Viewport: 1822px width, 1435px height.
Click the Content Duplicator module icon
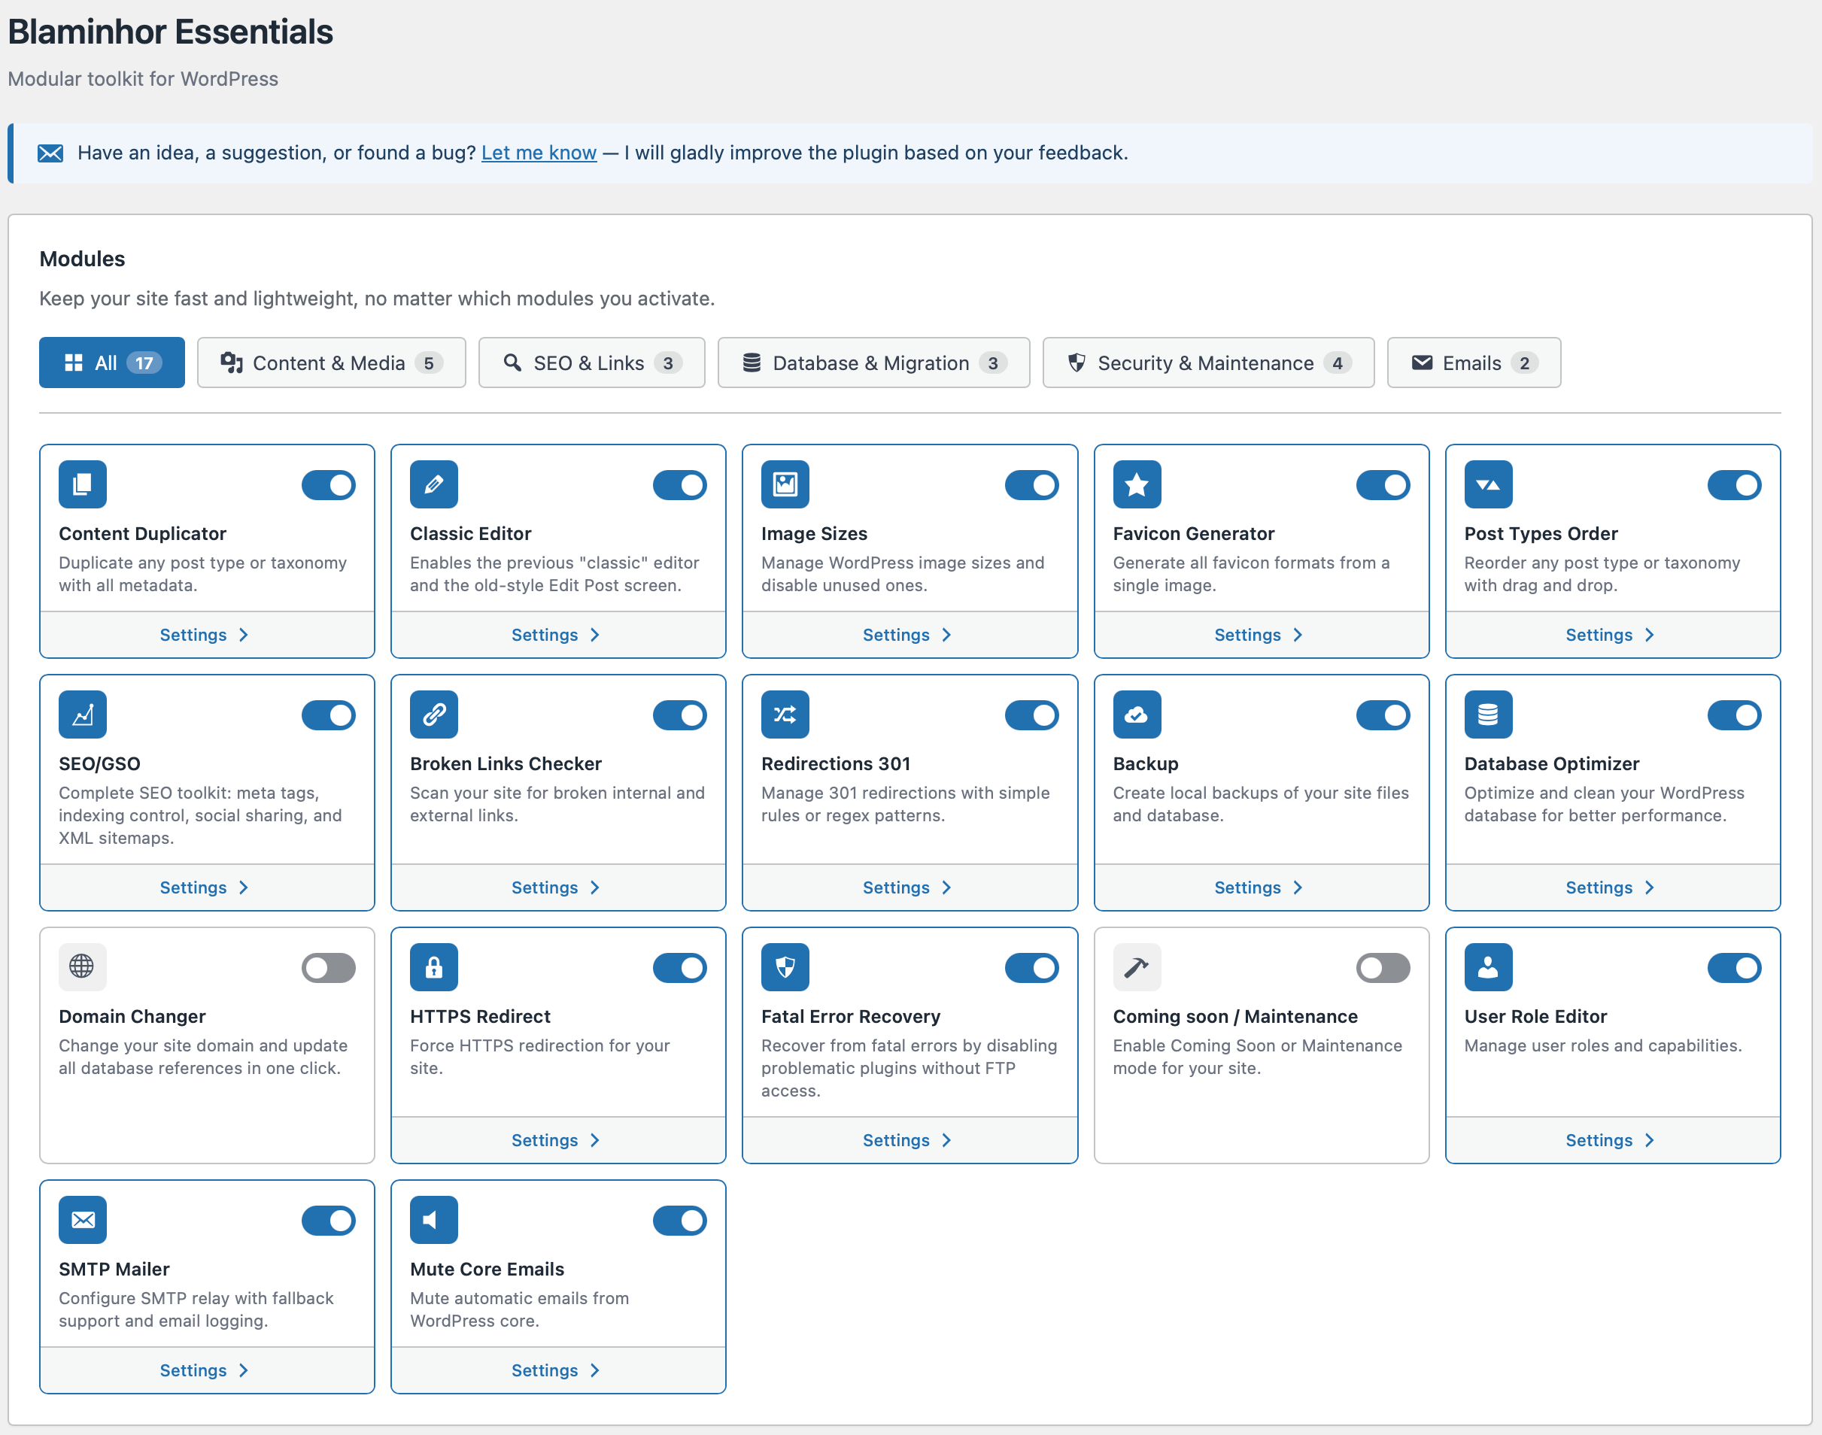tap(82, 484)
